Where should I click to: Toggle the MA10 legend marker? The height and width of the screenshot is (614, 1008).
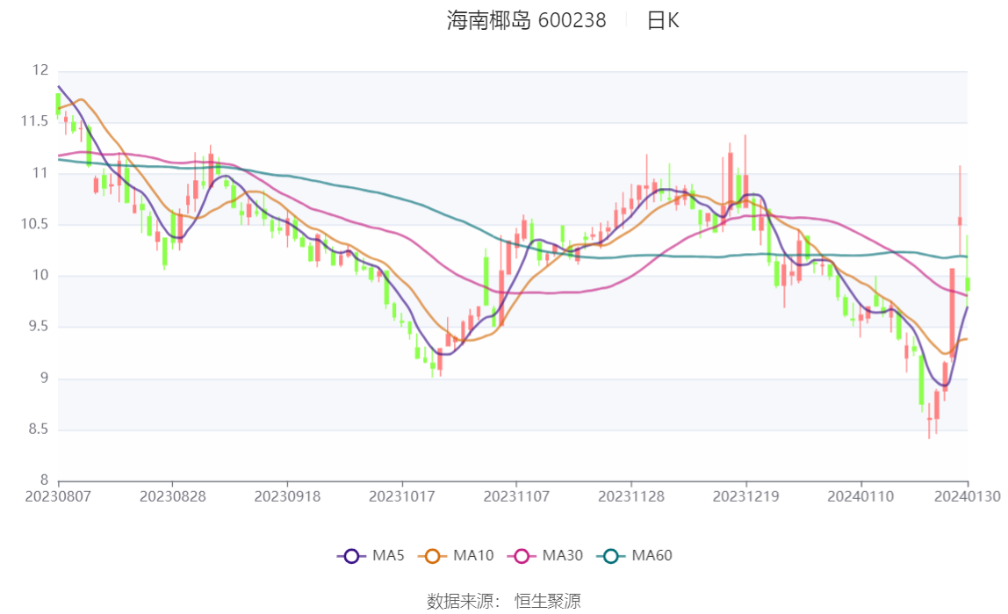point(432,556)
